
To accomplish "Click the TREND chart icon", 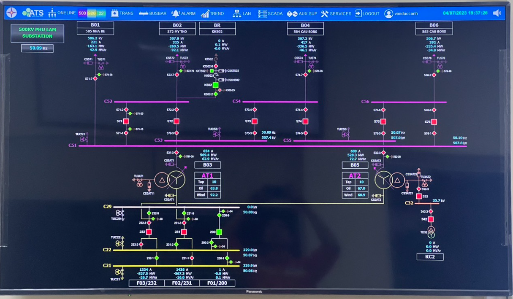I will coord(205,13).
